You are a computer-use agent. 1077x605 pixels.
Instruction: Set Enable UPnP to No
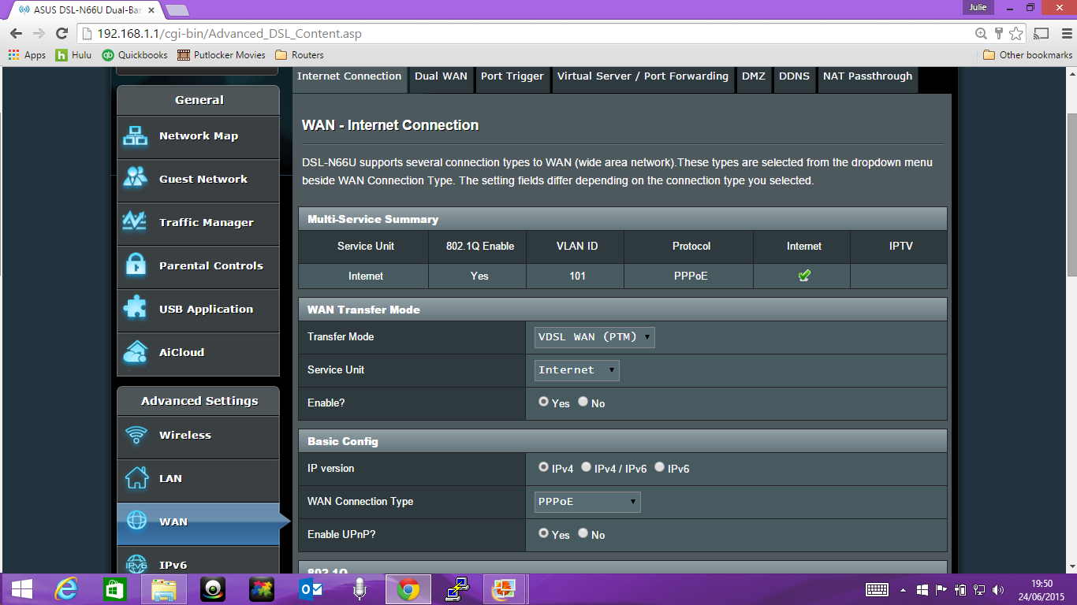tap(583, 533)
